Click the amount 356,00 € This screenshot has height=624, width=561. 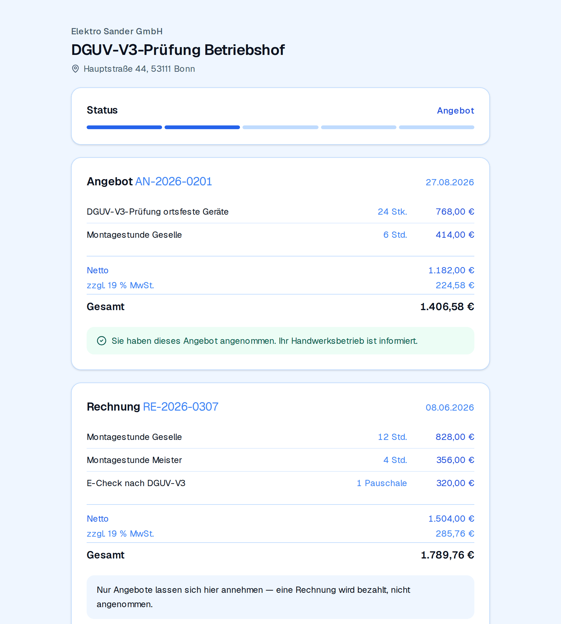[x=455, y=460]
